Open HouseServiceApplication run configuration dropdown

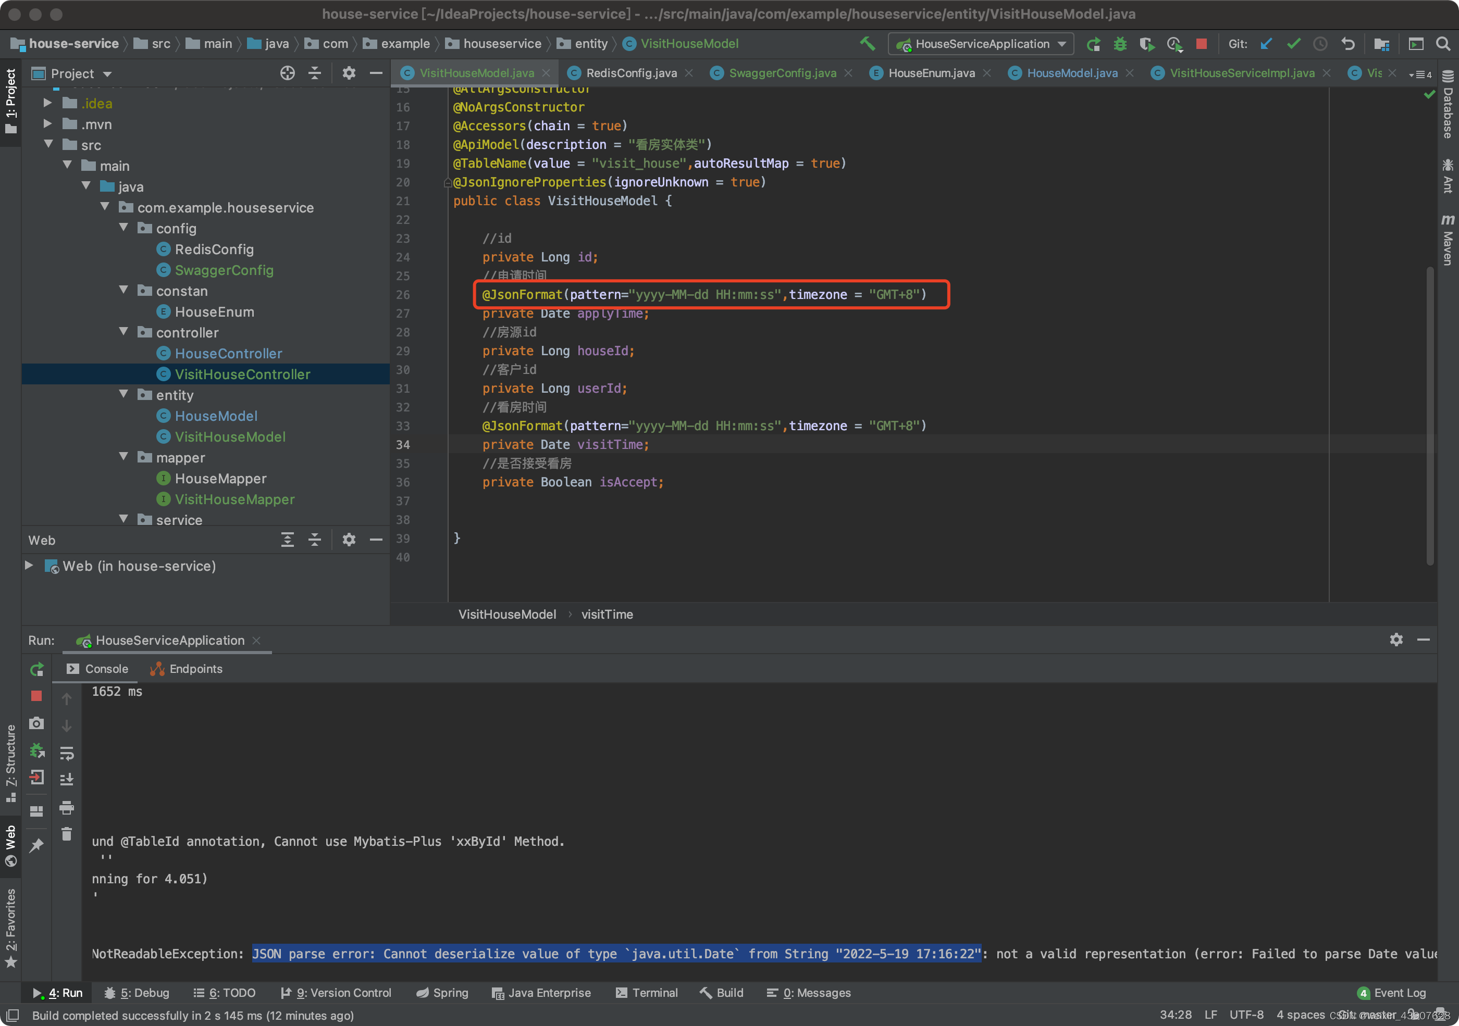pyautogui.click(x=981, y=44)
